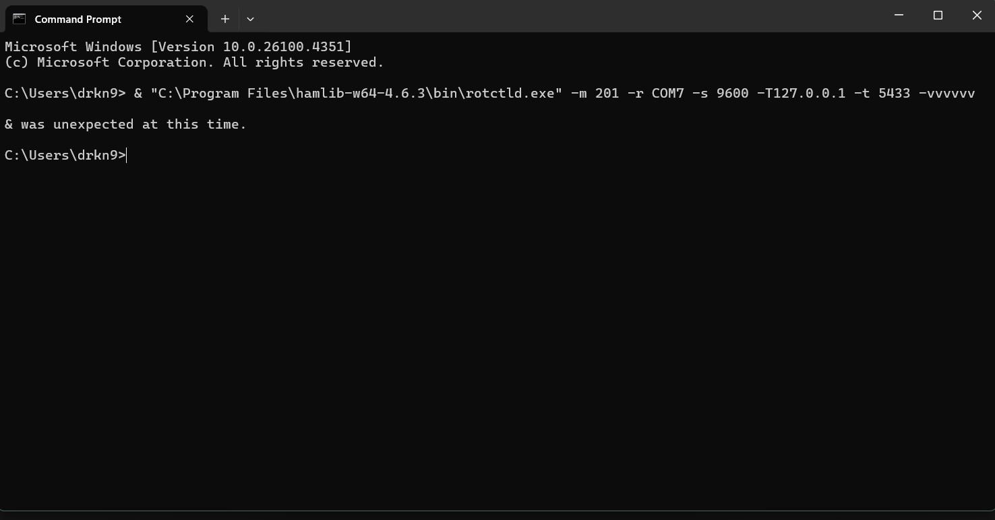
Task: Click the -T127.0.0.1 address argument
Action: (x=801, y=93)
